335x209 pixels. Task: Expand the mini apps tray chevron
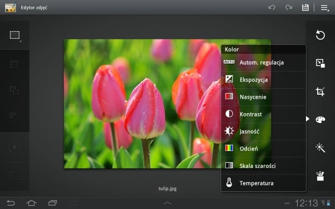pyautogui.click(x=167, y=203)
